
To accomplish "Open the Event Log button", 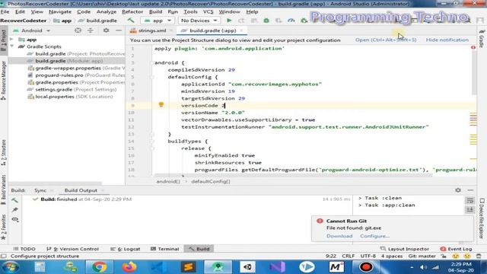I will point(456,249).
